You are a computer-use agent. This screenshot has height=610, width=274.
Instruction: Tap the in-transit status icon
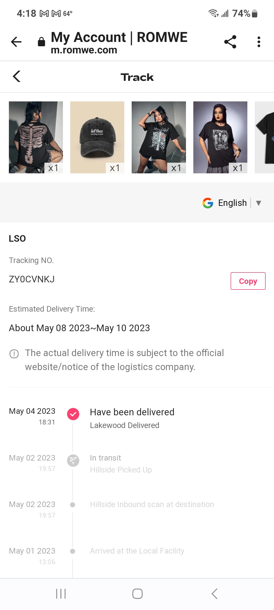tap(73, 461)
